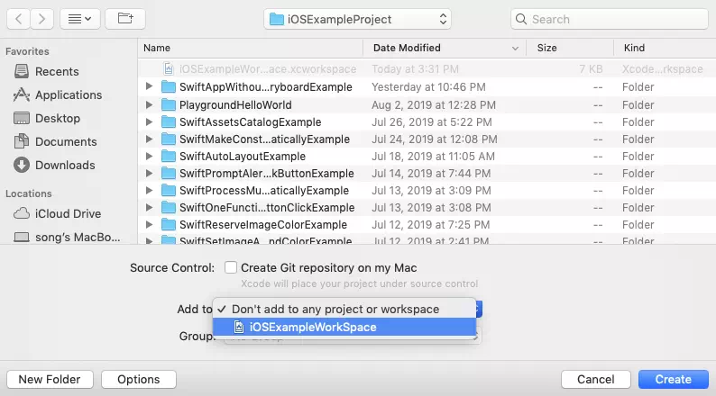The width and height of the screenshot is (716, 396).
Task: Expand SwiftAssetsCatalogExample folder triangle
Action: click(x=149, y=122)
